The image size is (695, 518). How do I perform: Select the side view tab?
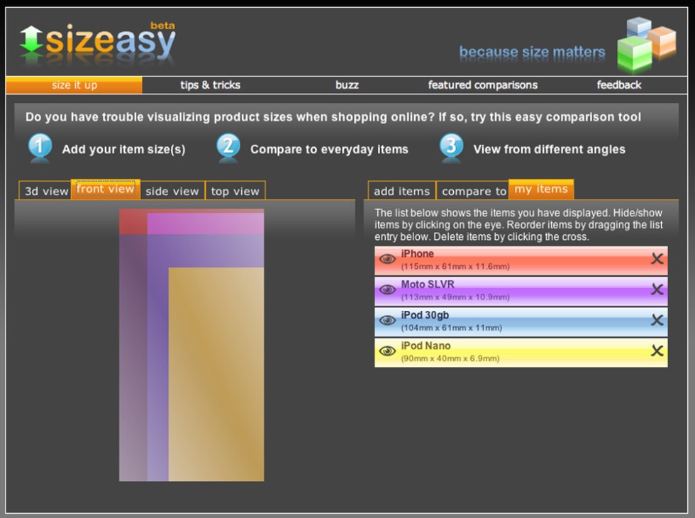172,191
